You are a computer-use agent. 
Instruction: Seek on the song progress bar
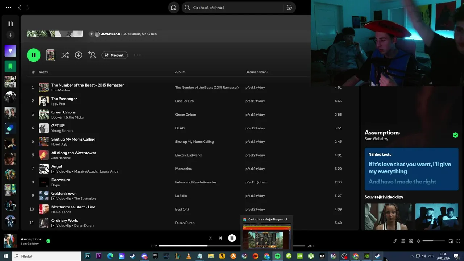[x=232, y=246]
